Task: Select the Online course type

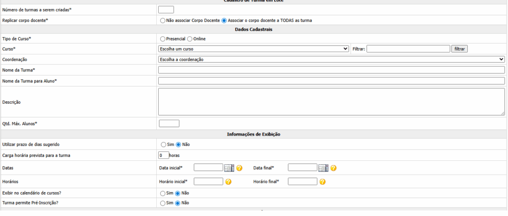Action: pos(190,39)
